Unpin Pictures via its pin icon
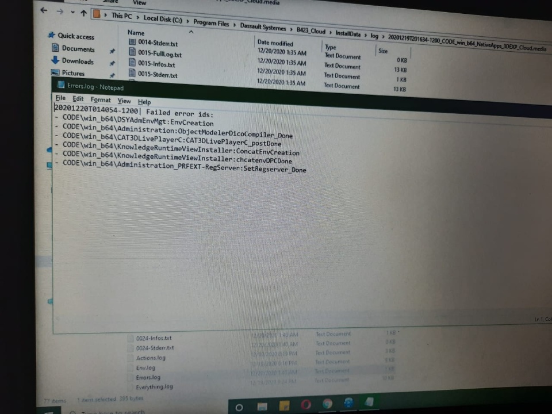 (112, 75)
